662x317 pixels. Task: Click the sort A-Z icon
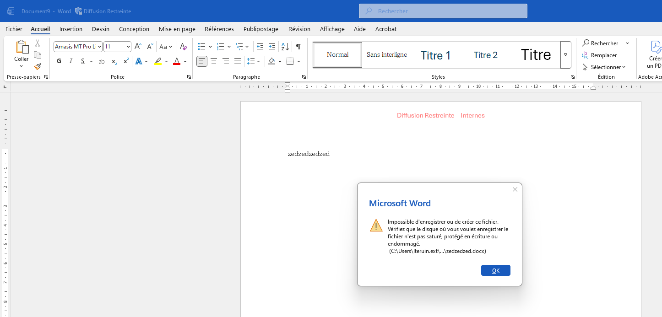tap(285, 47)
